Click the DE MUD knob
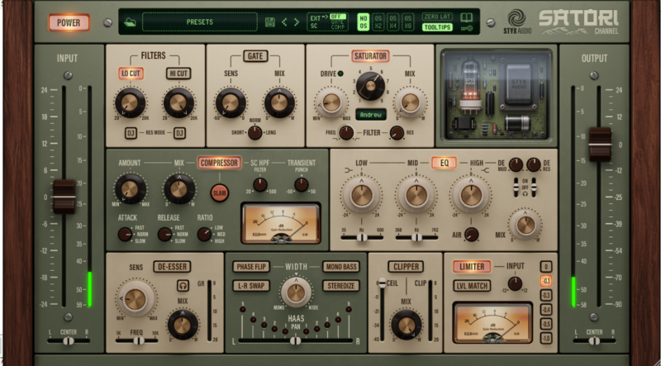This screenshot has height=366, width=661. 516,164
